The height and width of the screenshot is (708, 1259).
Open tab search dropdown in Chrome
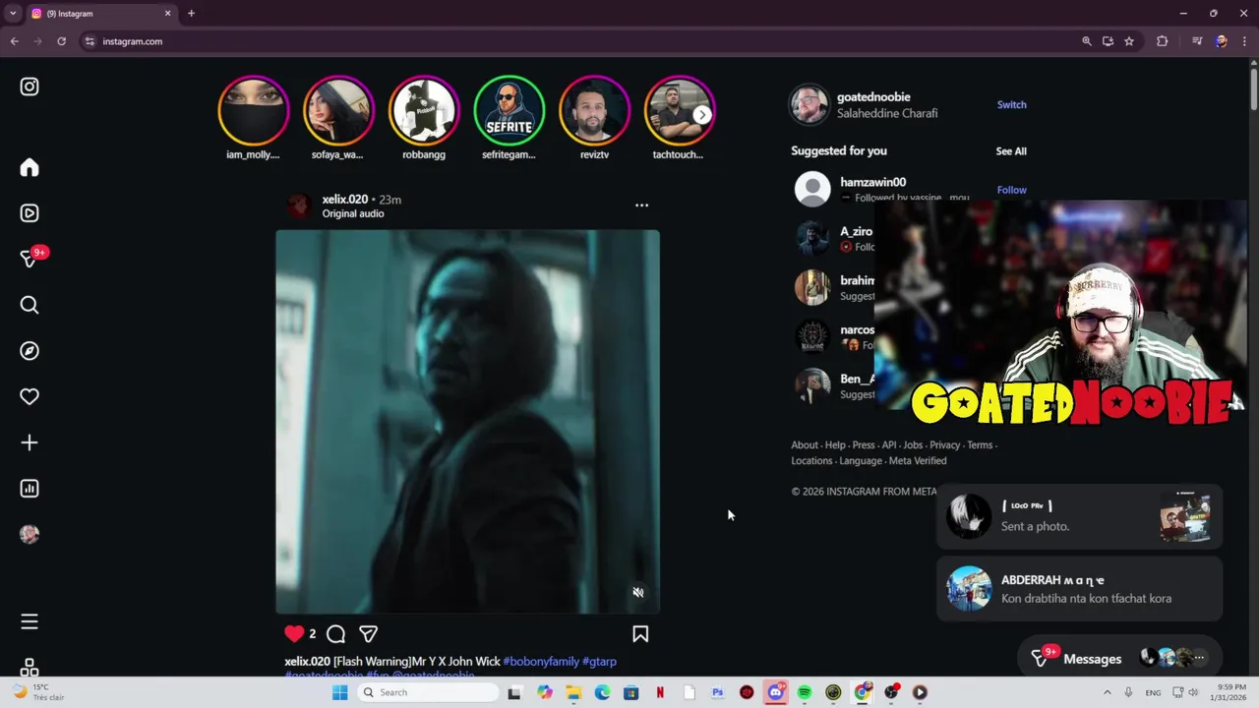coord(13,14)
